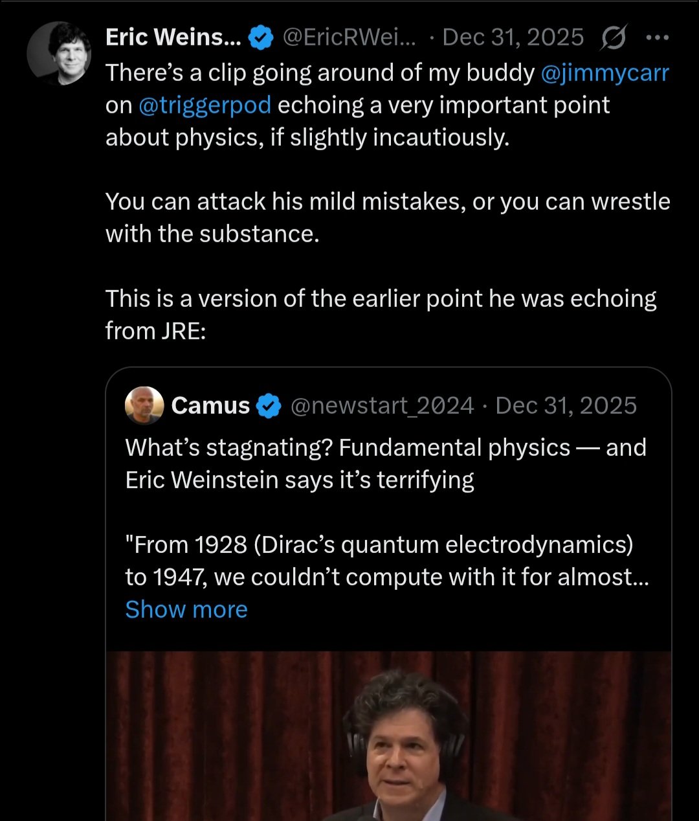
Task: Click the Grok slashed-circle icon
Action: coord(612,39)
